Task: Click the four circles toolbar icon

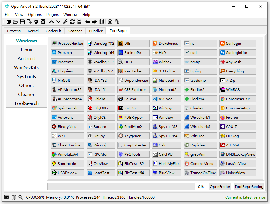Action: pos(79,22)
